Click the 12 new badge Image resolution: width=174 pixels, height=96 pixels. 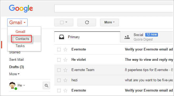click(152, 34)
